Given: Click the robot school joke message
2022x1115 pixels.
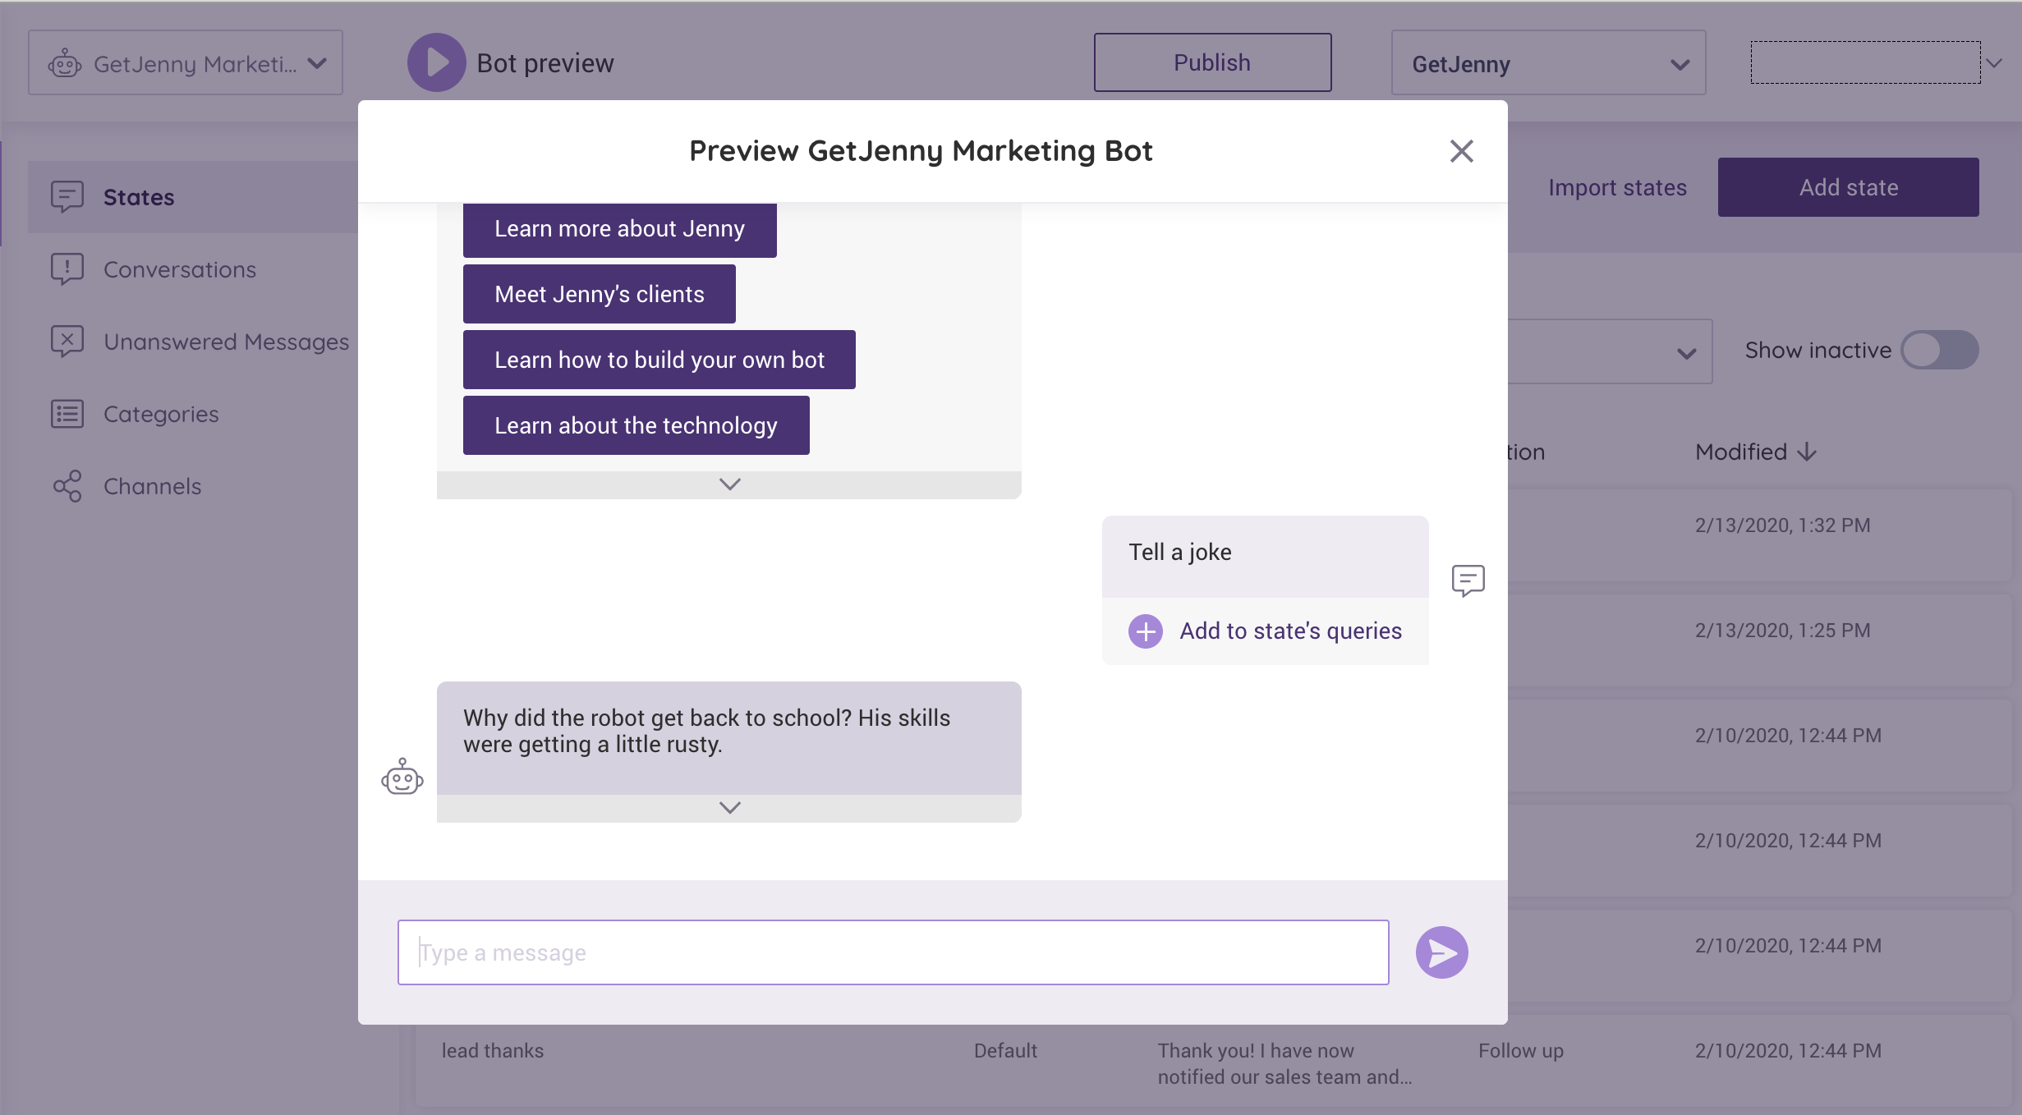Looking at the screenshot, I should (x=728, y=737).
